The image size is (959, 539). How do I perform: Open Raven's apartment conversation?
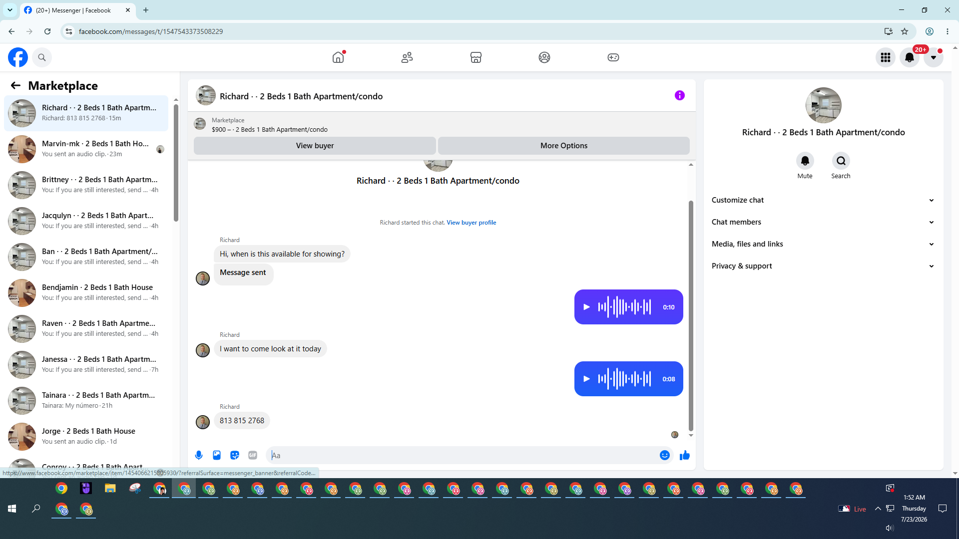[x=86, y=329]
